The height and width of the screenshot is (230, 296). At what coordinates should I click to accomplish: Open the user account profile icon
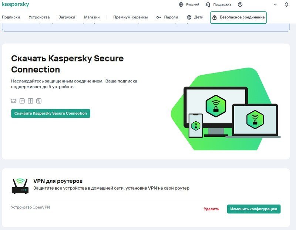point(240,4)
